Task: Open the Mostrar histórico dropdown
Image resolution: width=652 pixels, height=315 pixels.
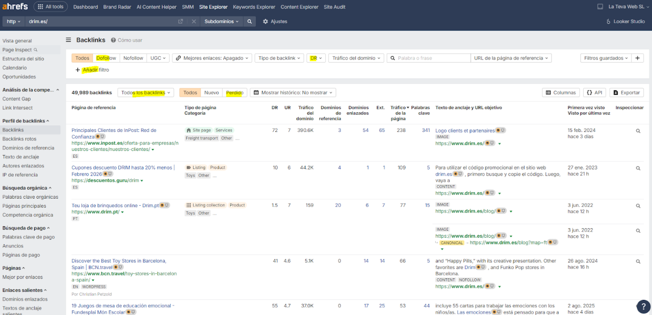Action: pyautogui.click(x=294, y=92)
